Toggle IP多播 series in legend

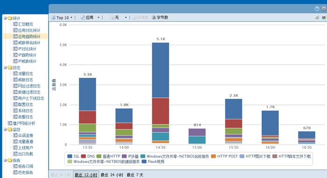tap(130, 156)
